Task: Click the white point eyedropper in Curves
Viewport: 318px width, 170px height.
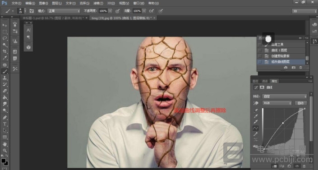Action: (x=256, y=122)
